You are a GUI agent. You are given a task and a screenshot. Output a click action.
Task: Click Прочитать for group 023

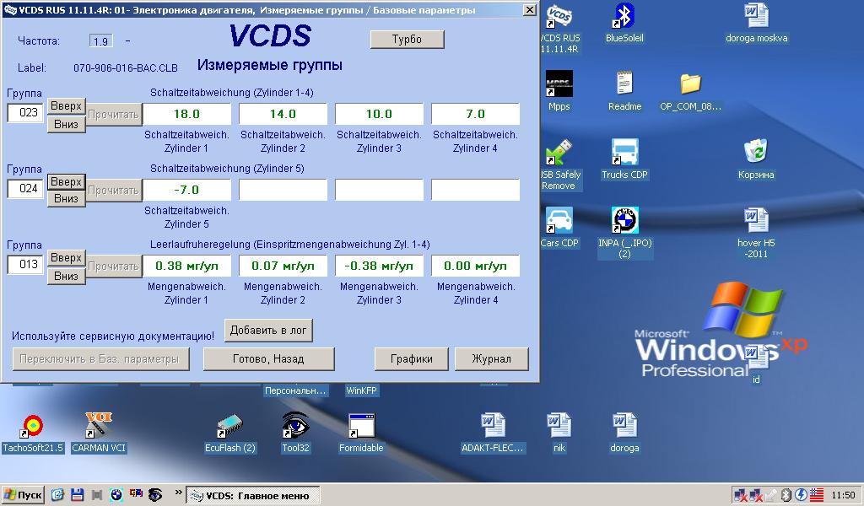(114, 115)
